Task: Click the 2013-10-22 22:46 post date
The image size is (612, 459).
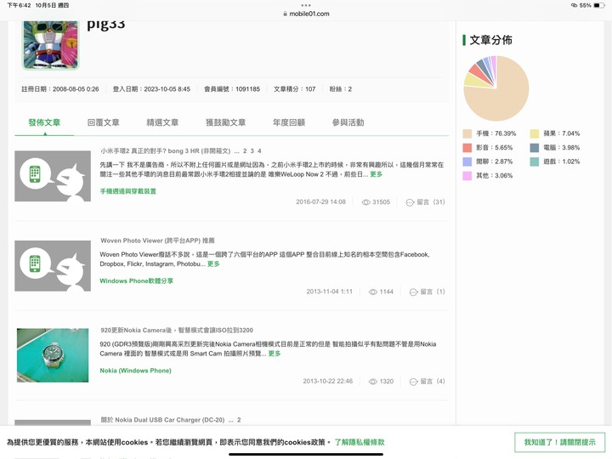Action: click(328, 382)
